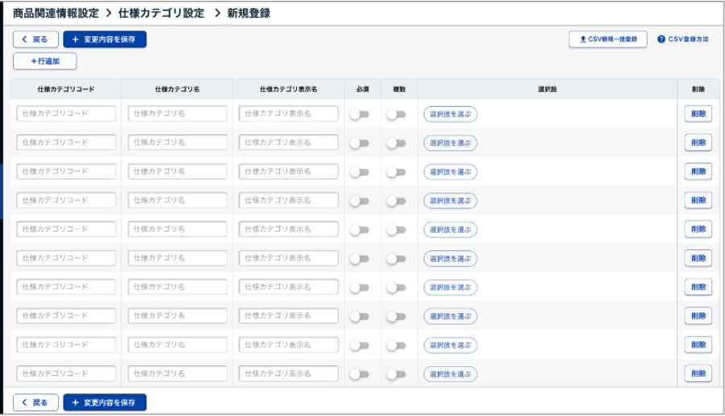Click the top 変更内容を保存 save button

pos(105,39)
